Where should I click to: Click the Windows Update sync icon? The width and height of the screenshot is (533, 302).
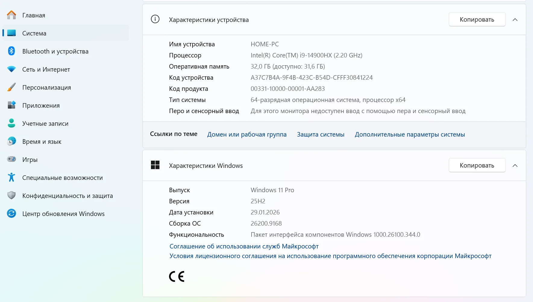[x=11, y=214]
